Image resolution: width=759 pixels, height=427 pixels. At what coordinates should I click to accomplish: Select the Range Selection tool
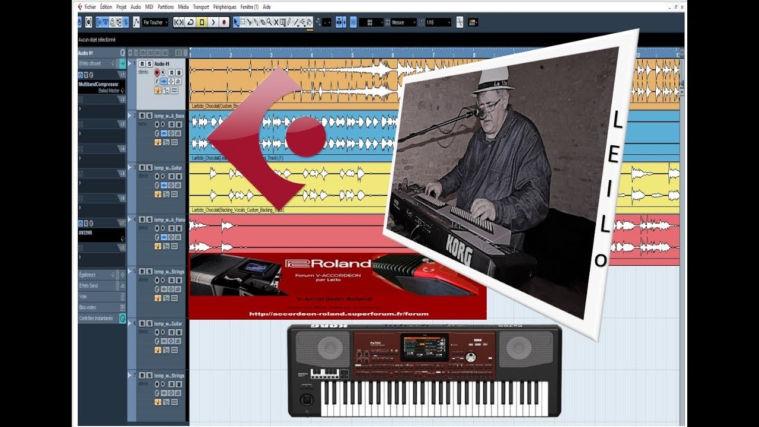[243, 22]
